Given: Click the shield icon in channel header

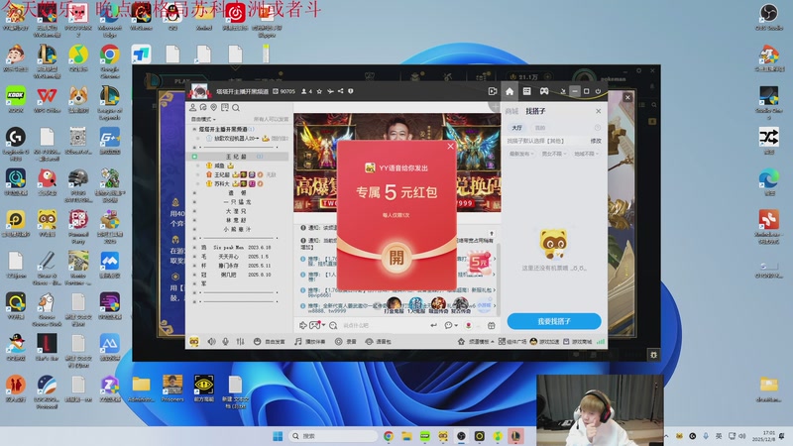Looking at the screenshot, I should coord(351,91).
